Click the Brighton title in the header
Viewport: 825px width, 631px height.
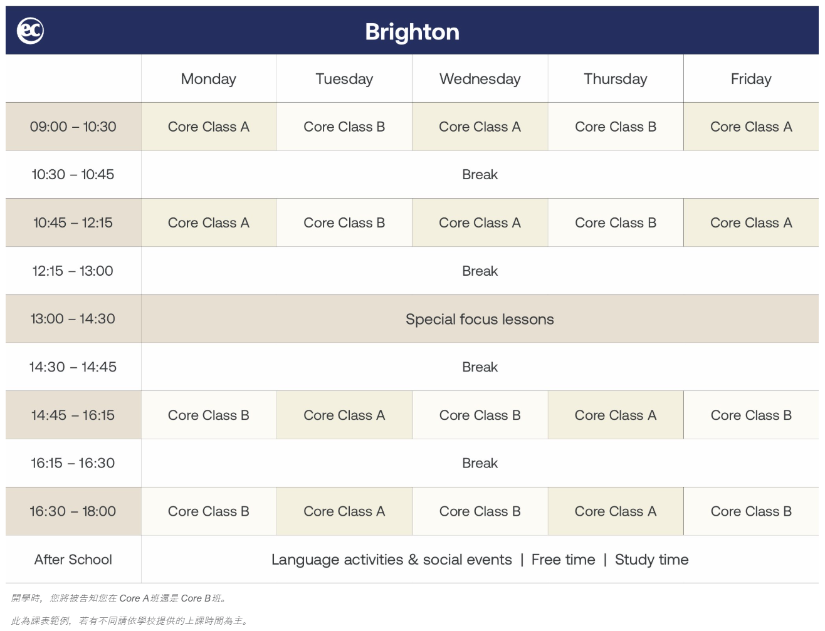412,32
